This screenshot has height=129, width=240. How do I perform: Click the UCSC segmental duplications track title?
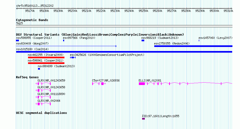(42, 113)
